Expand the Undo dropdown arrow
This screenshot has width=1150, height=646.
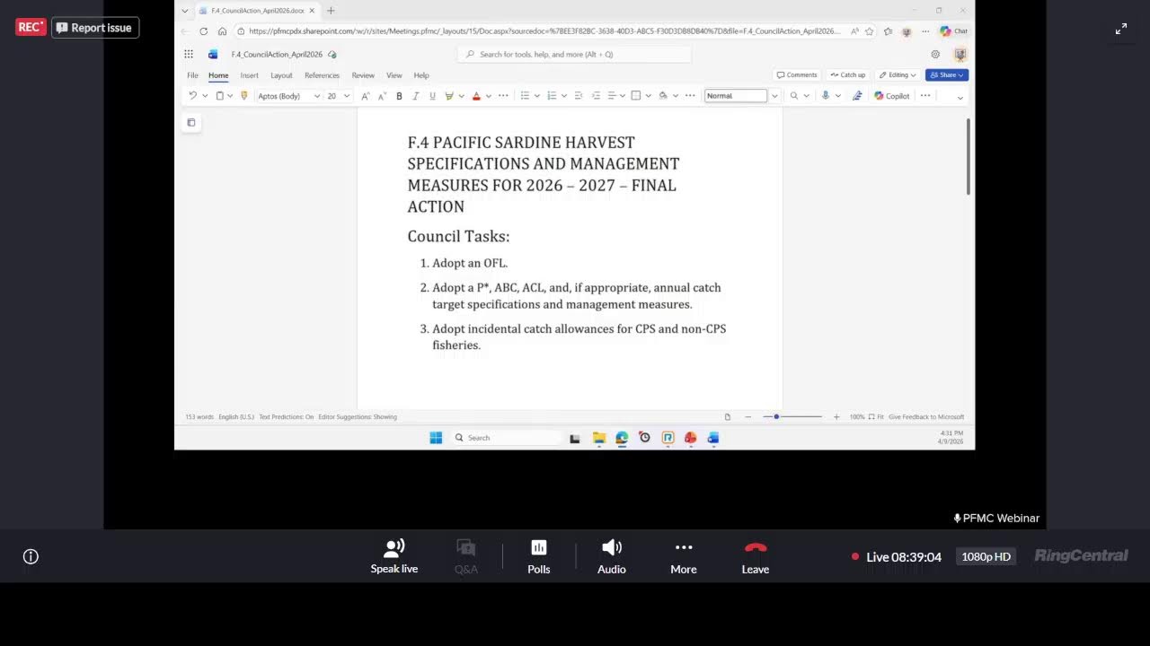(205, 96)
